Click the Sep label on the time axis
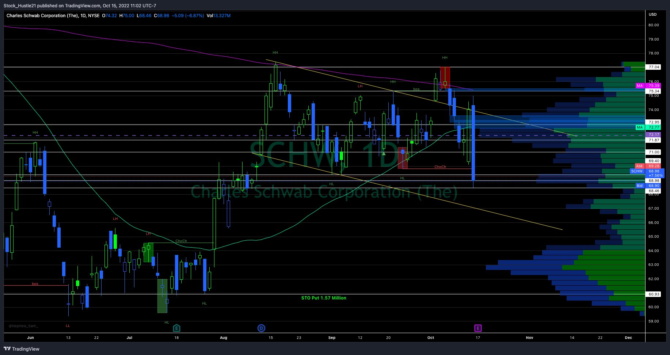 click(332, 338)
